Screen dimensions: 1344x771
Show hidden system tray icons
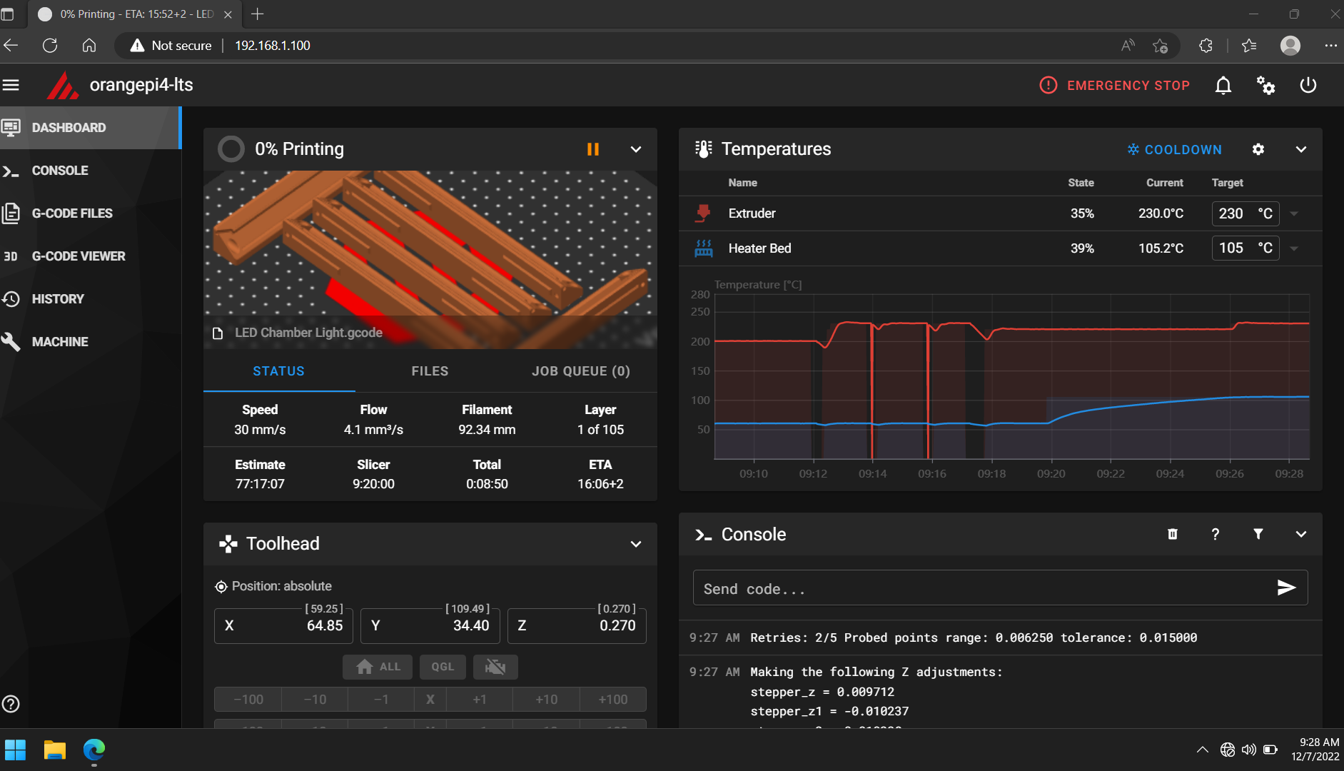(x=1203, y=750)
